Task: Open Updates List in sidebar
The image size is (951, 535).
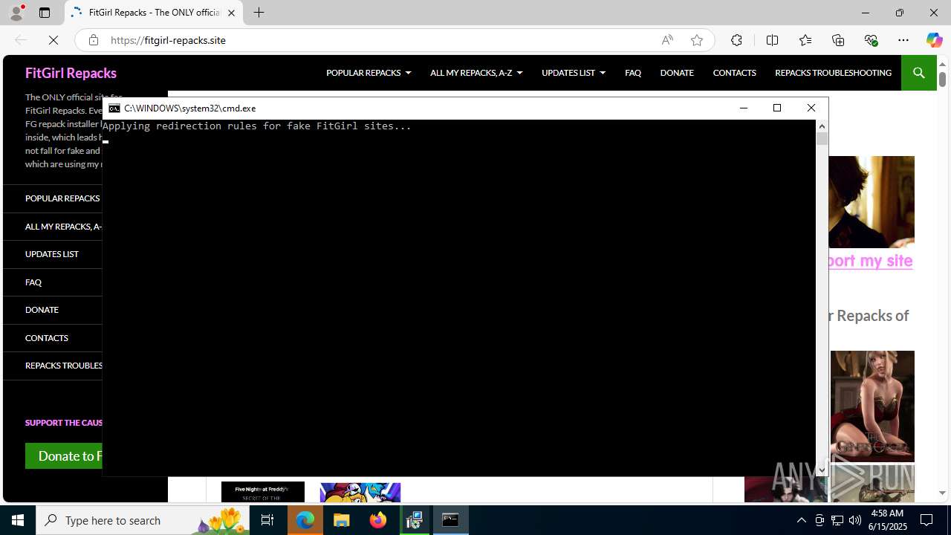Action: [52, 254]
